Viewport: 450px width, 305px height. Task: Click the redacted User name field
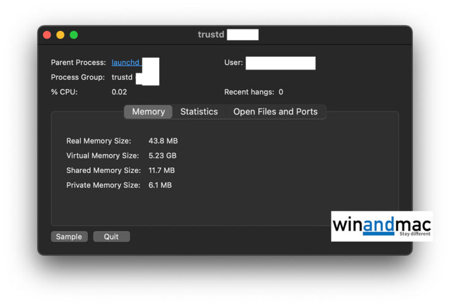(280, 63)
